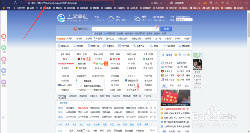This screenshot has height=133, width=250.
Task: Go back with the browser back arrow
Action: pyautogui.click(x=4, y=3)
